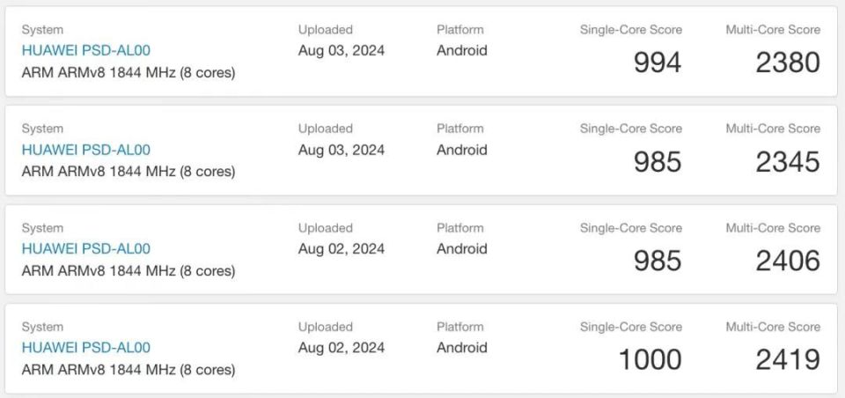Click the single-core score 1000

pos(650,359)
